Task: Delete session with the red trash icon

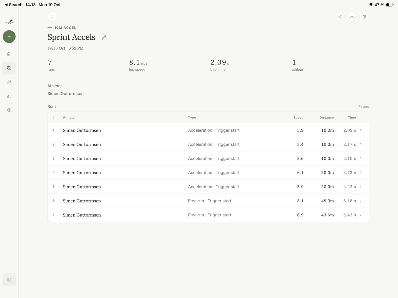Action: (364, 16)
